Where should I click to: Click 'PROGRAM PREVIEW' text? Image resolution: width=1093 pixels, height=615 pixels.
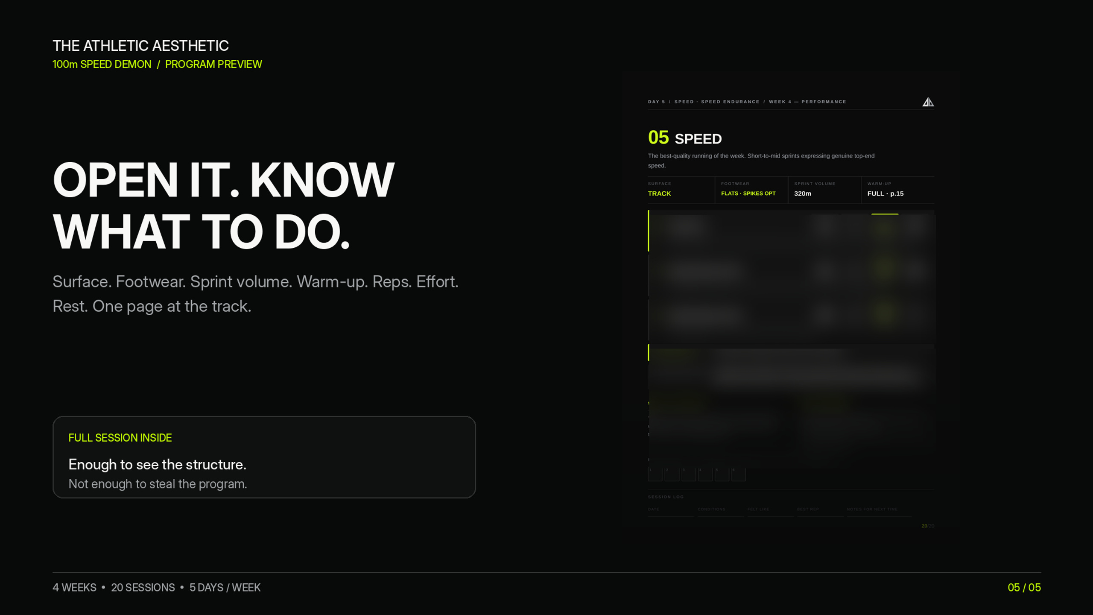(x=213, y=64)
